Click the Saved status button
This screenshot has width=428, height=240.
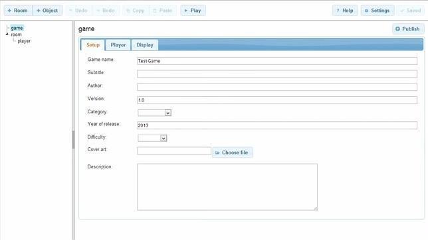pyautogui.click(x=411, y=11)
